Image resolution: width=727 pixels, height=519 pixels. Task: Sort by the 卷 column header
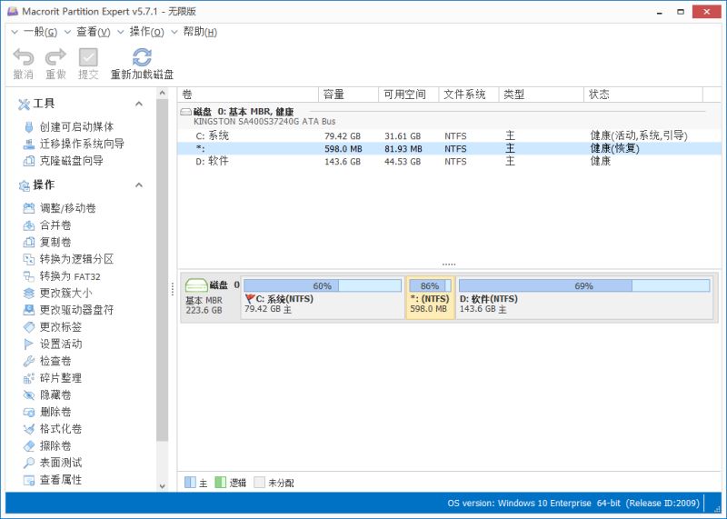[248, 95]
